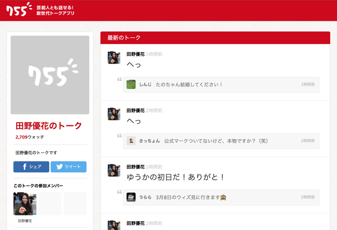Click the message ゆうかの初日だ！ありがと！
337x230 pixels.
pyautogui.click(x=175, y=177)
